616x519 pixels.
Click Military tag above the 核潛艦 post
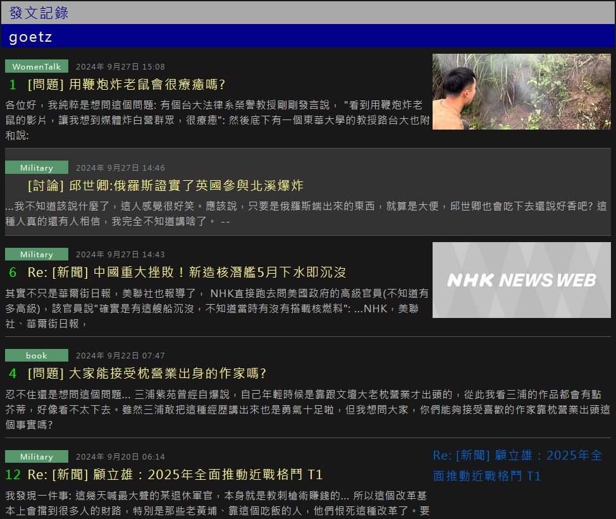[x=37, y=254]
